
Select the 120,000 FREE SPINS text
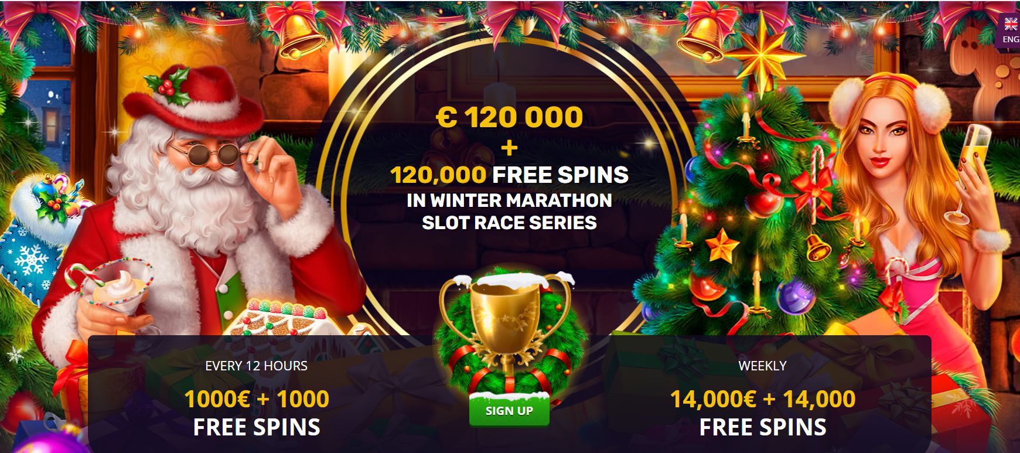tap(509, 174)
